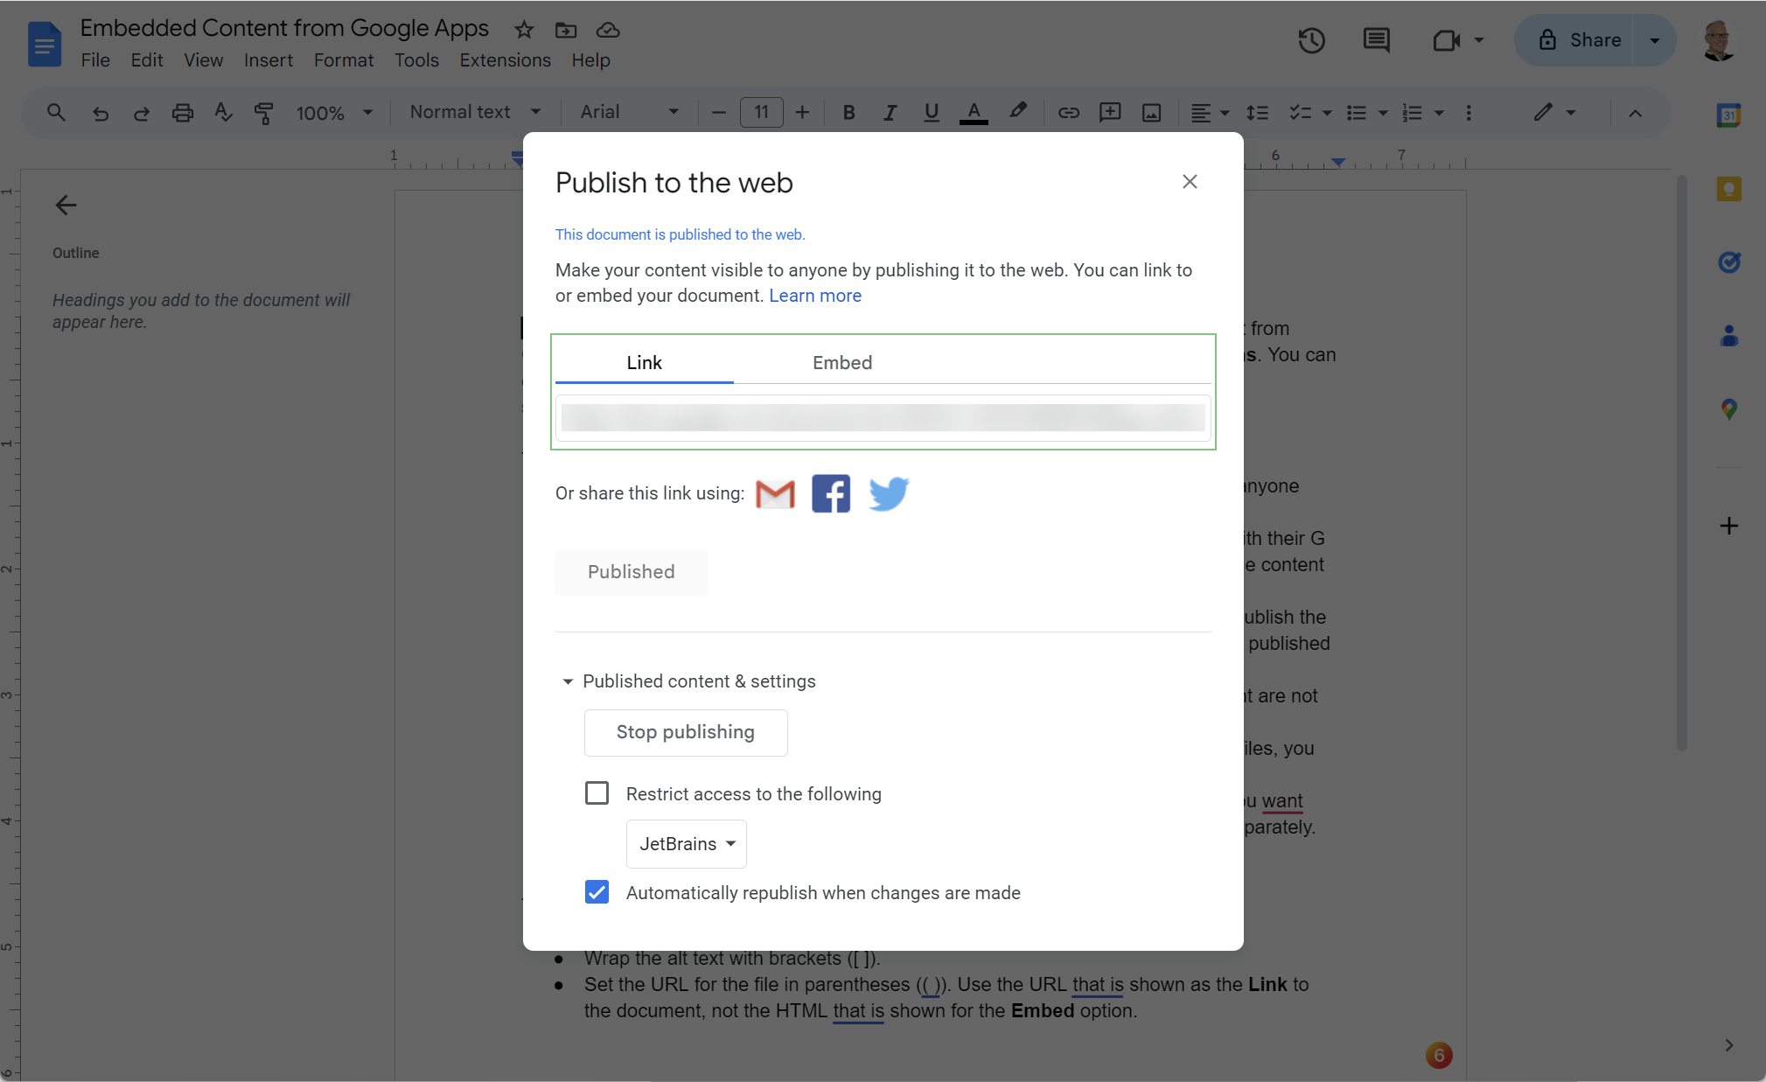This screenshot has height=1082, width=1766.
Task: Star this document
Action: pos(524,30)
